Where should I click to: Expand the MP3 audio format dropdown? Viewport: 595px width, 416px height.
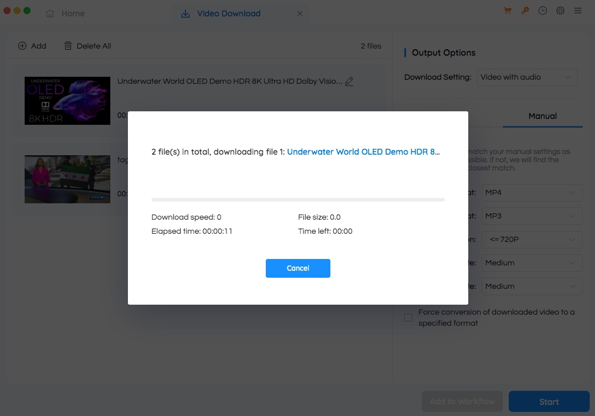(532, 216)
